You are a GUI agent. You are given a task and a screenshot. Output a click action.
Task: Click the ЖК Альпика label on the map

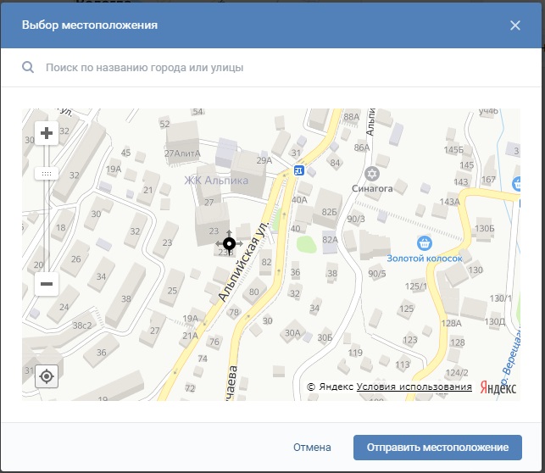[x=216, y=181]
